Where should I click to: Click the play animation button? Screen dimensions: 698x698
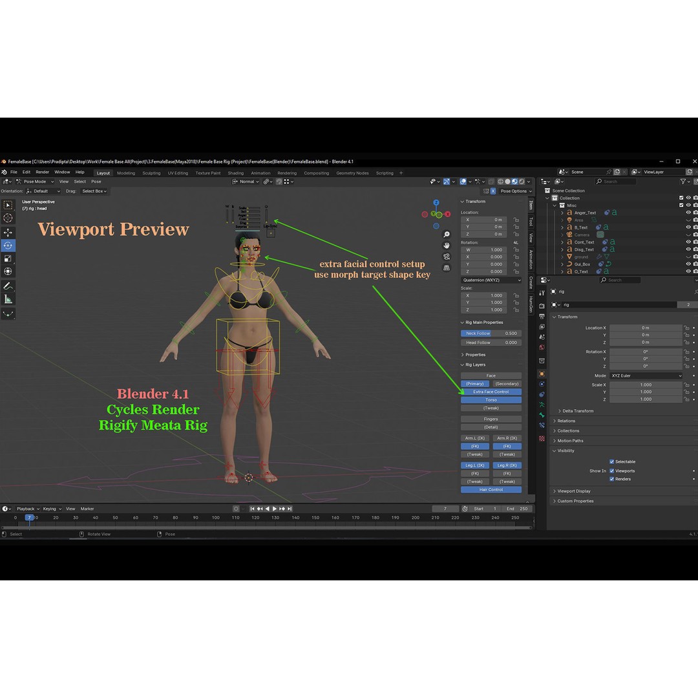274,509
